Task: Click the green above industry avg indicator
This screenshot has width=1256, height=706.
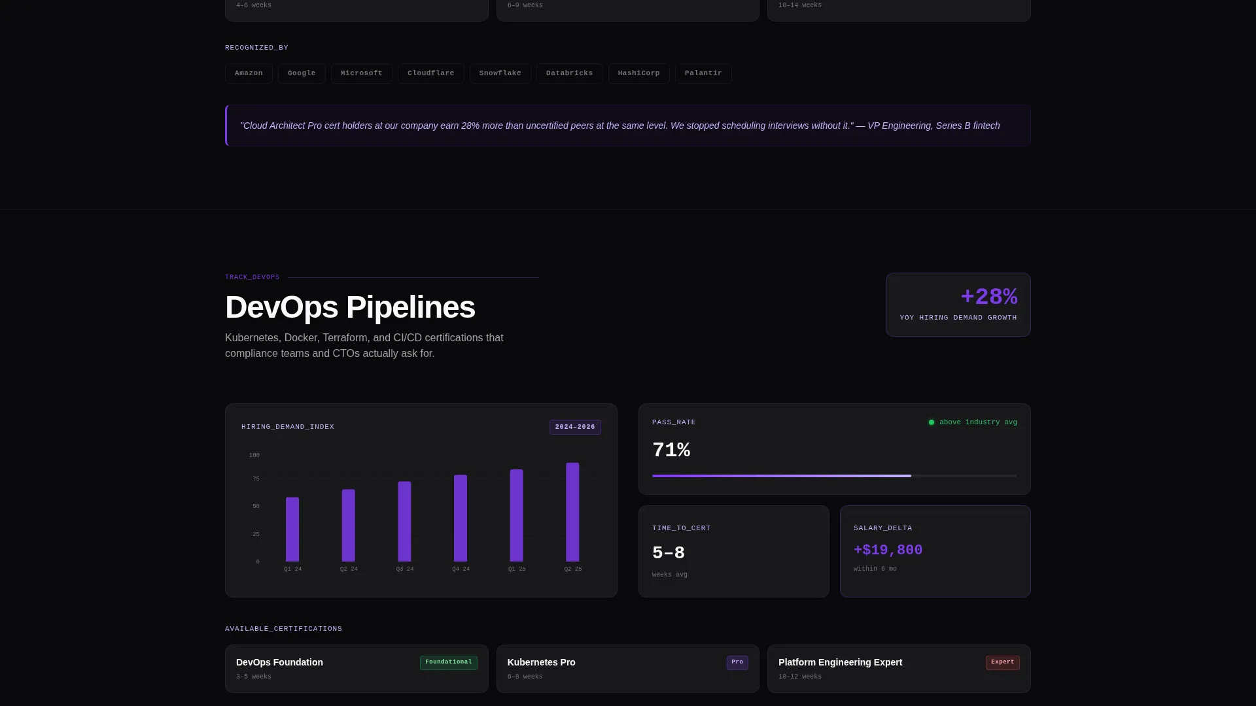Action: click(x=973, y=422)
